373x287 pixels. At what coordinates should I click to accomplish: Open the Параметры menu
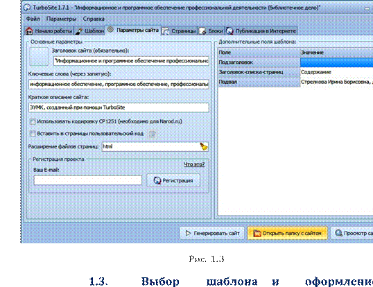[62, 19]
